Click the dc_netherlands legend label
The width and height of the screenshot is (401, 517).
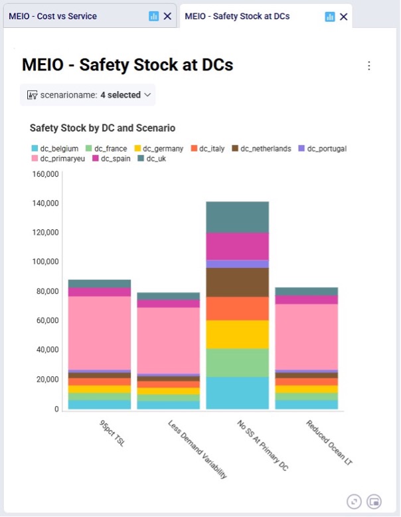pos(266,149)
